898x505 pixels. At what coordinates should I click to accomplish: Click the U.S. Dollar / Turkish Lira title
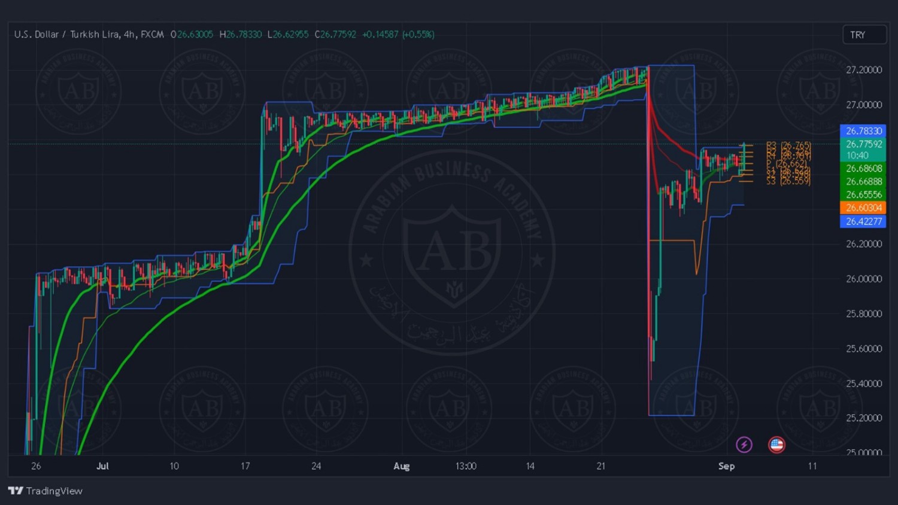[x=89, y=35]
